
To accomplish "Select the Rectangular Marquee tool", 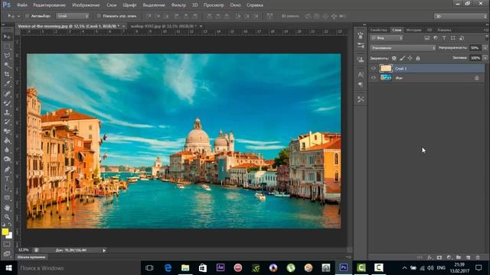I will (x=7, y=46).
